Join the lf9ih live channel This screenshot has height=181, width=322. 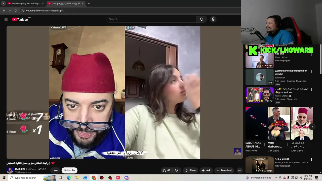point(55,170)
